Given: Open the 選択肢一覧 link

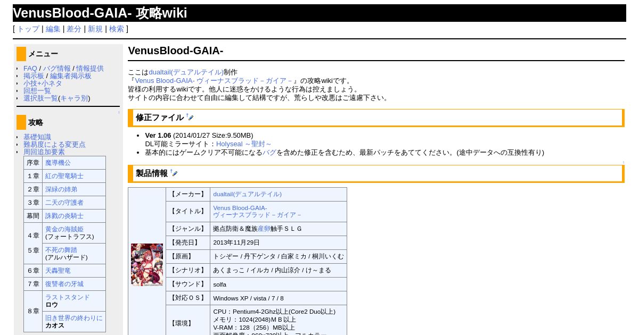Looking at the screenshot, I should (x=40, y=98).
